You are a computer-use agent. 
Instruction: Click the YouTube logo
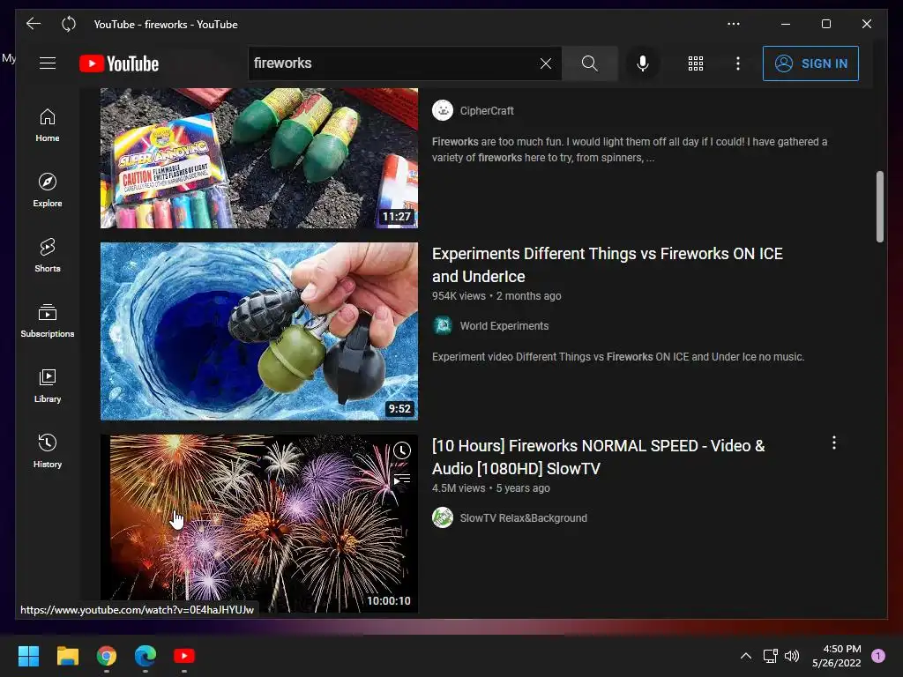pos(119,63)
